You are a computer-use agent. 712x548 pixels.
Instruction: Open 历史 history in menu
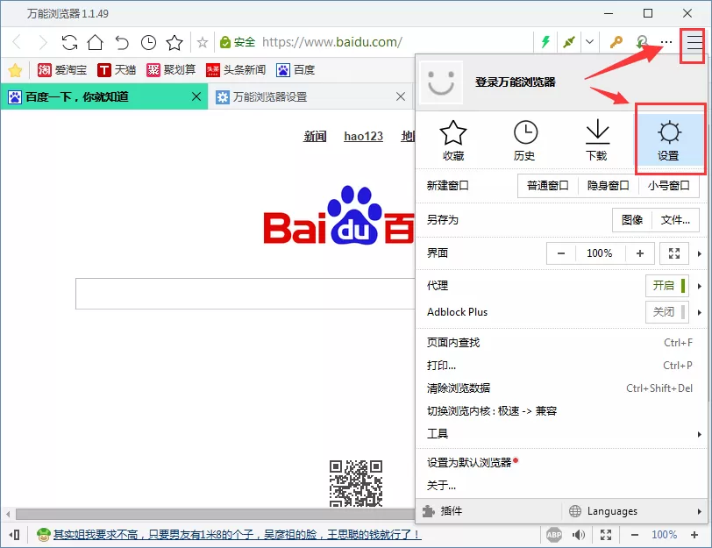click(525, 140)
